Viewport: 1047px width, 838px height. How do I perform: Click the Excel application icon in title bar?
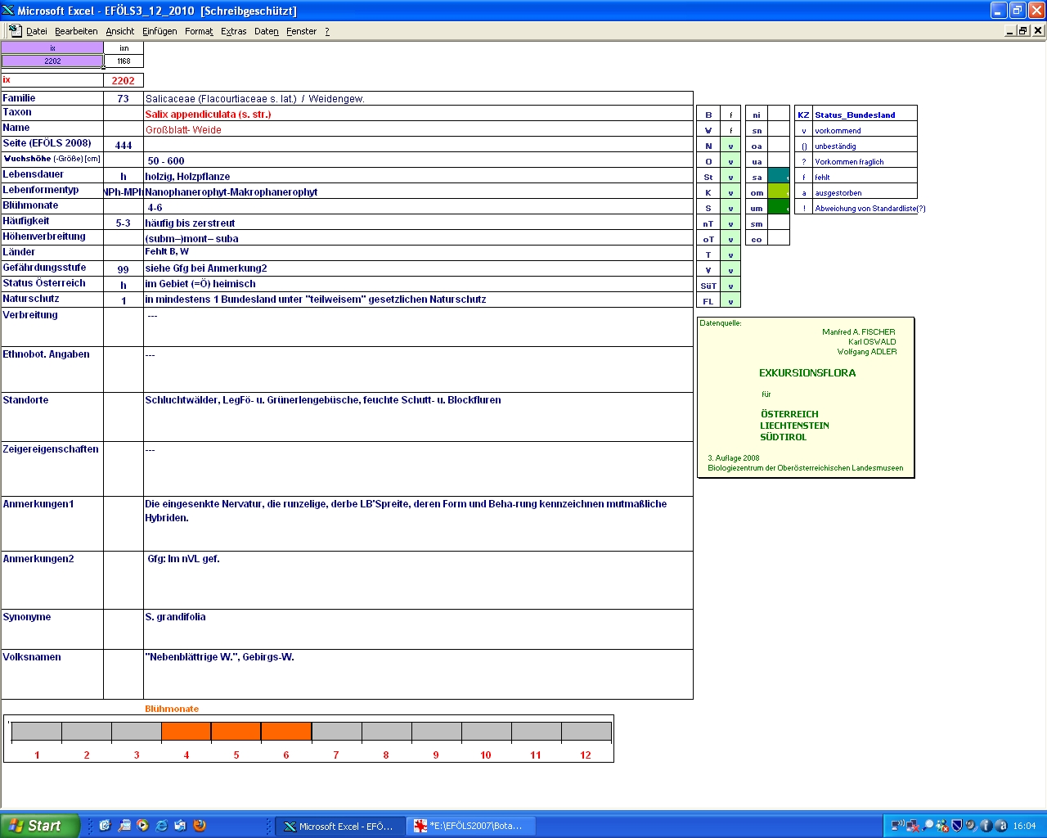(8, 11)
